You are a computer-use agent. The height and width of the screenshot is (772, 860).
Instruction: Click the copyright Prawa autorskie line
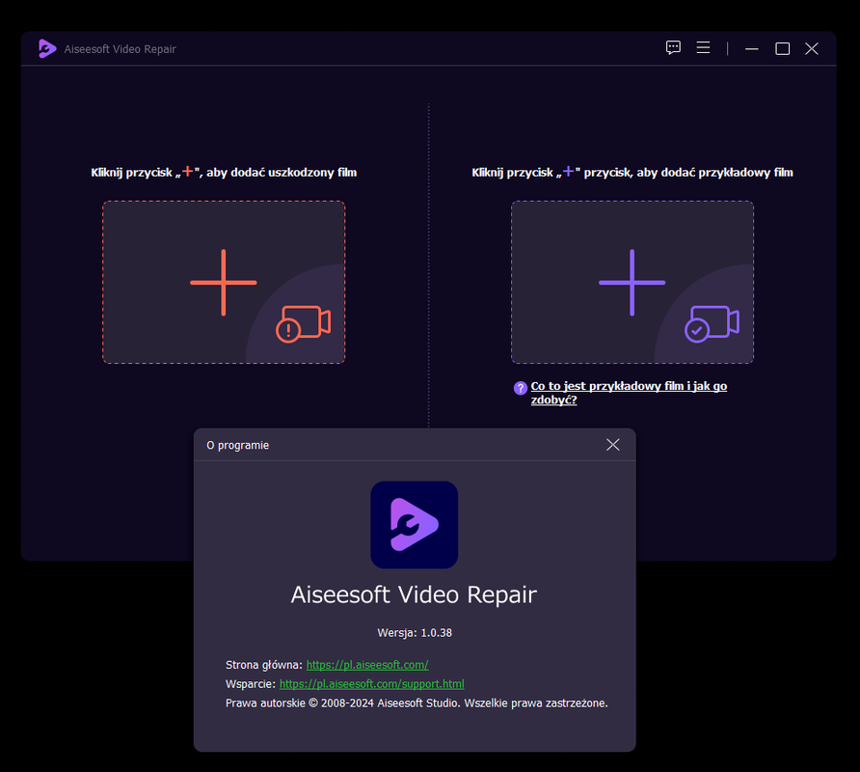tap(417, 703)
